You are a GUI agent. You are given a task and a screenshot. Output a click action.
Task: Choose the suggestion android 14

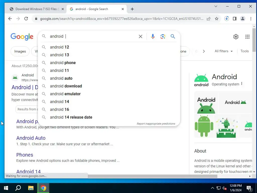tap(109, 102)
